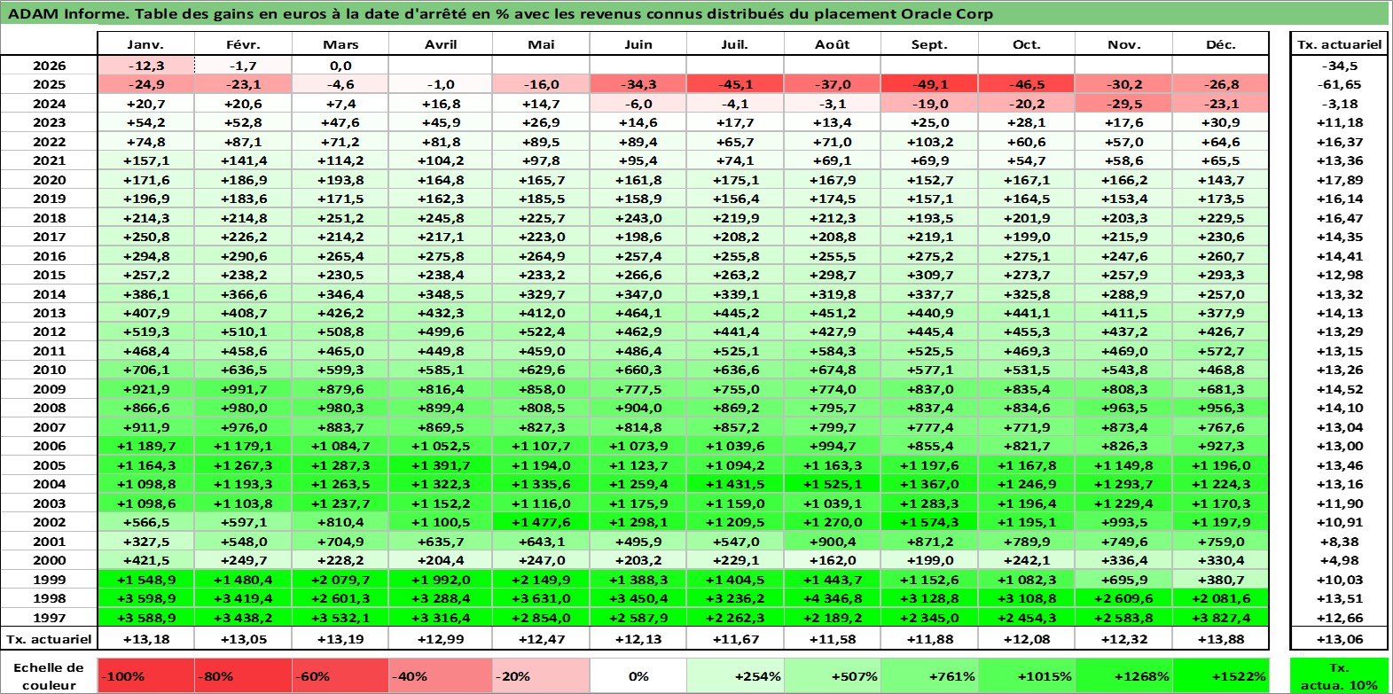Click the 'Echelle de couleur' label
The width and height of the screenshot is (1393, 694).
coord(49,676)
